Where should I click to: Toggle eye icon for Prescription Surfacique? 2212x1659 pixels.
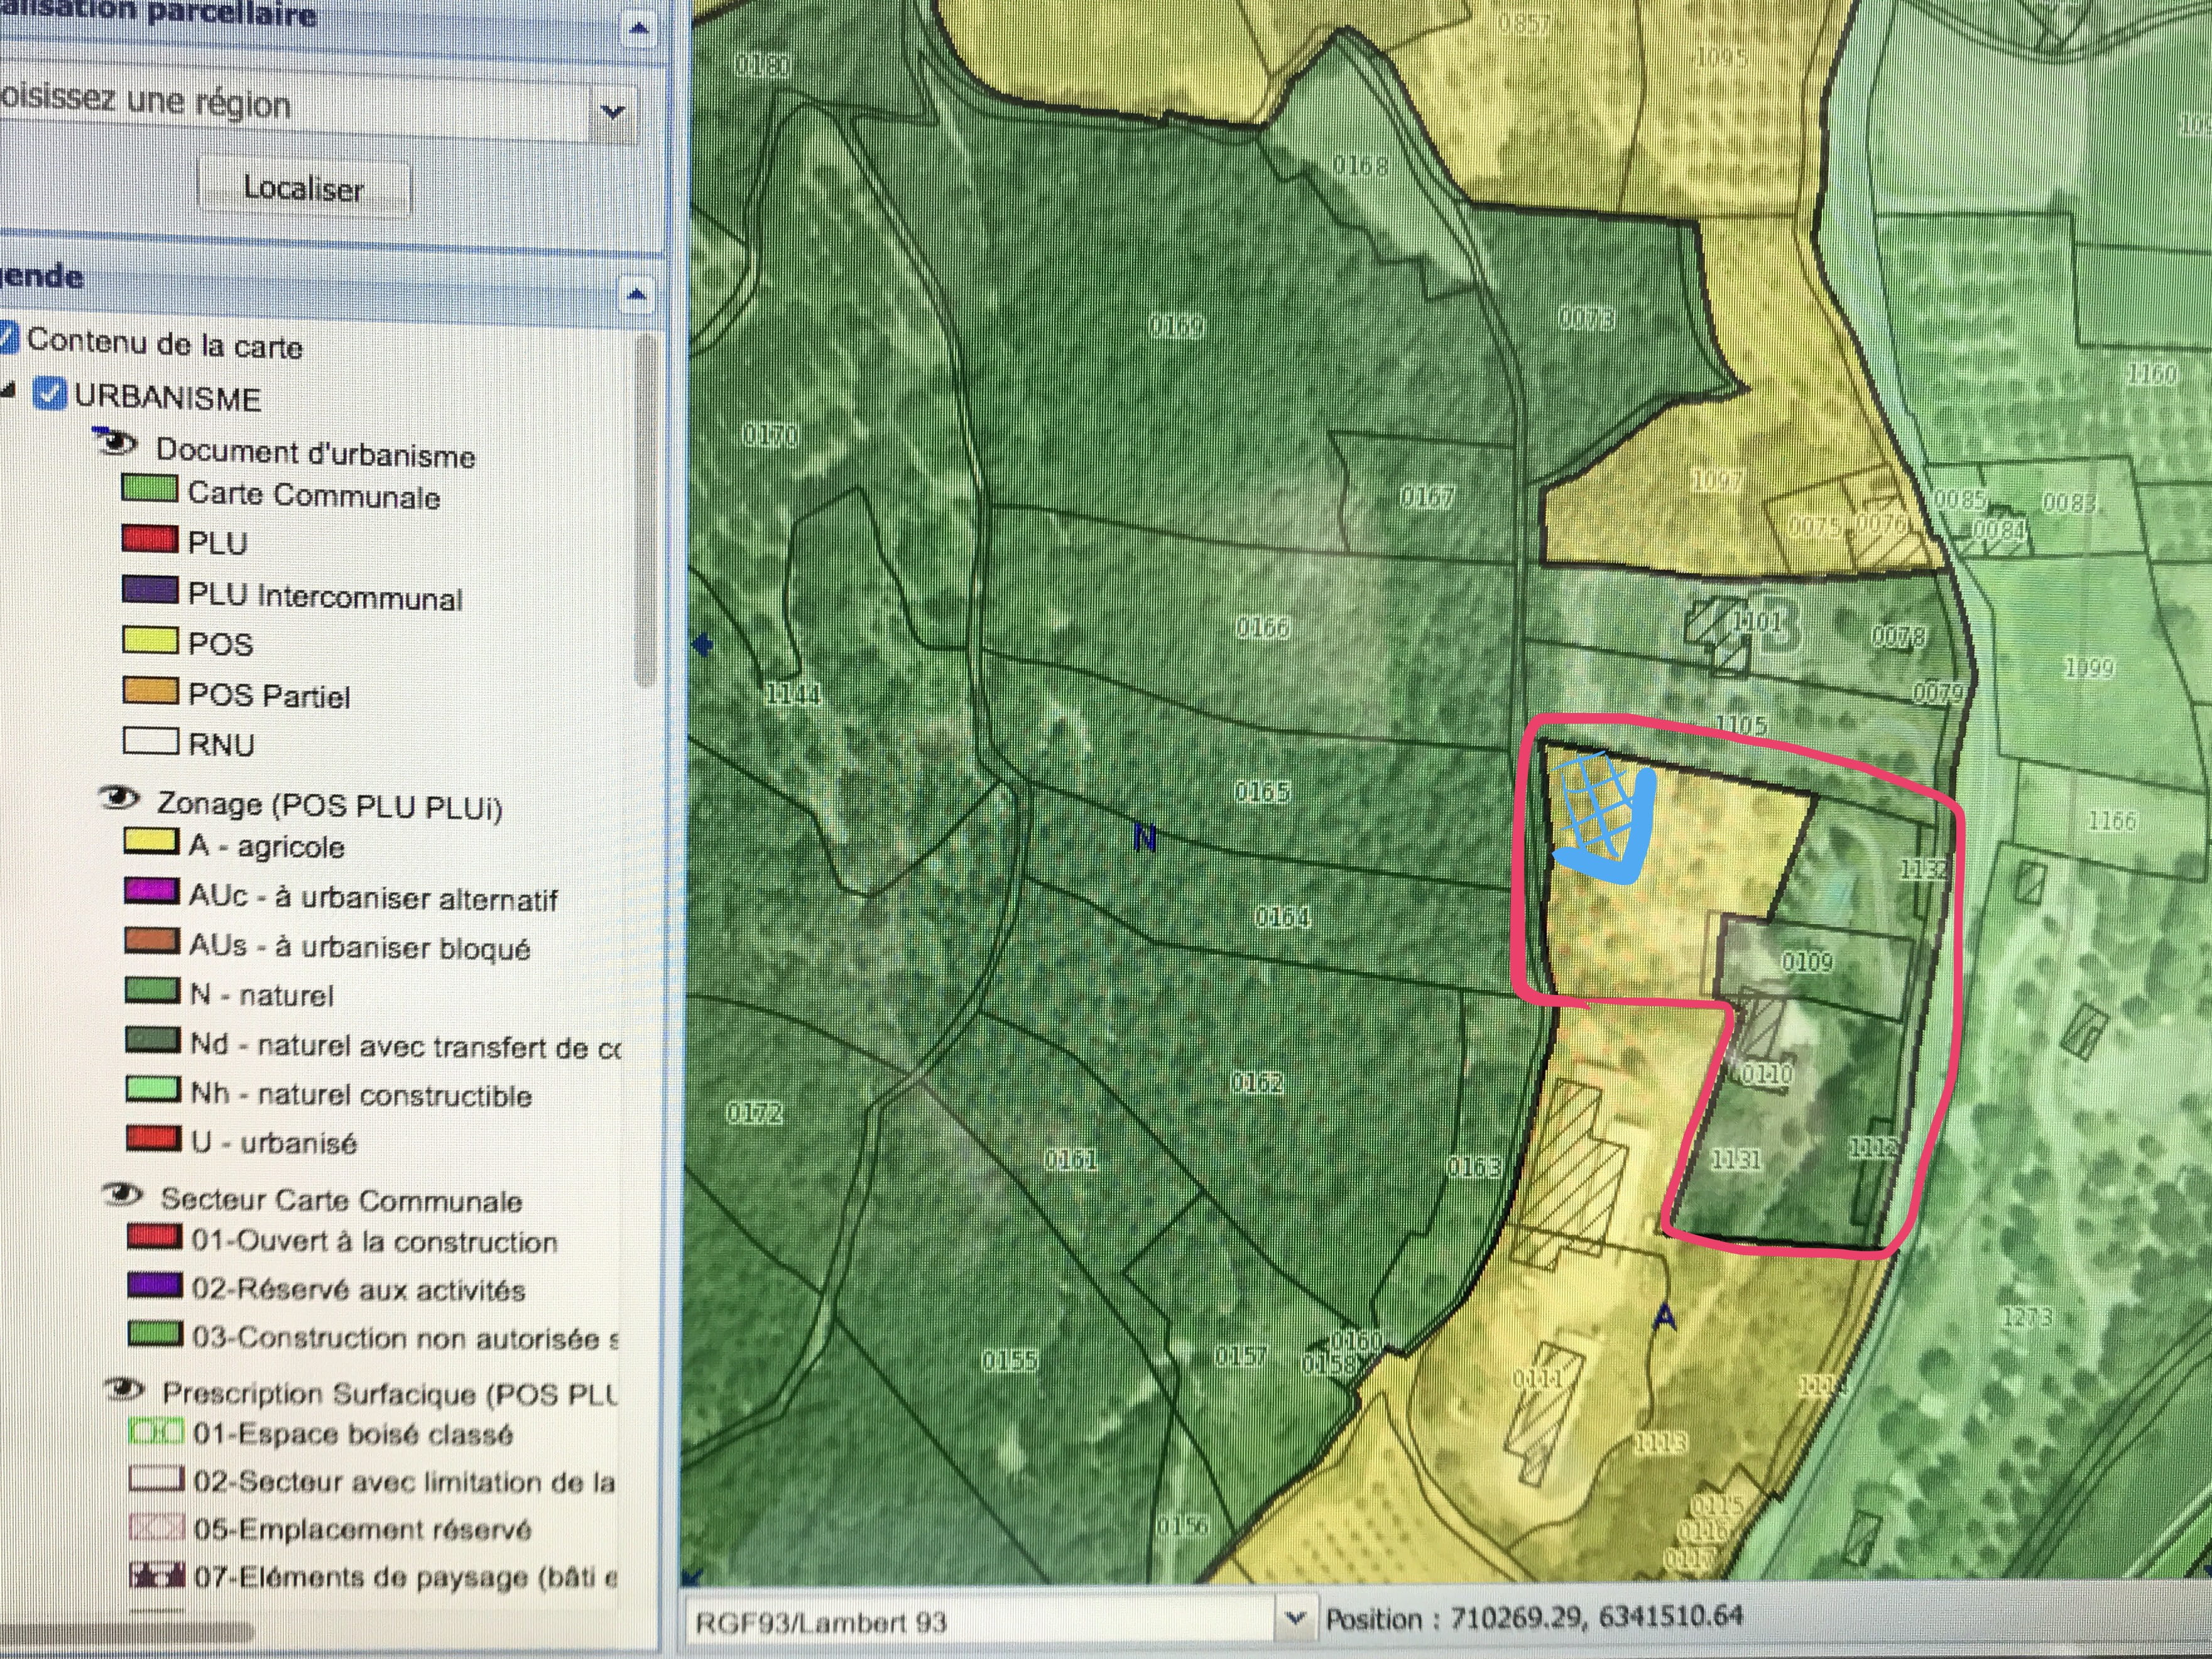coord(126,1388)
